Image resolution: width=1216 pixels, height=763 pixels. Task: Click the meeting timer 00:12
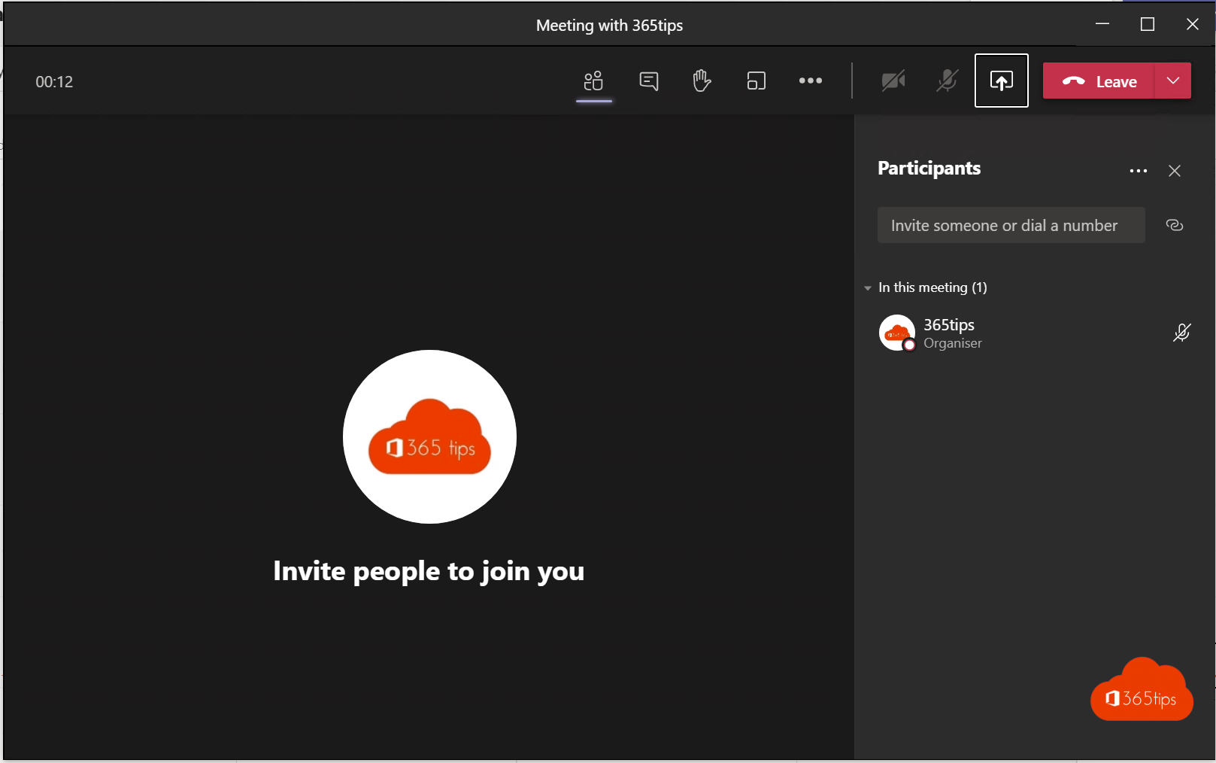click(x=54, y=82)
